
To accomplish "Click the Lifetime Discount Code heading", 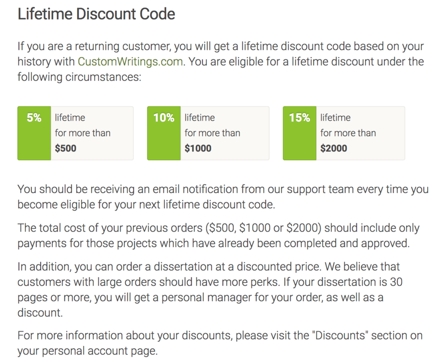I will coord(96,14).
